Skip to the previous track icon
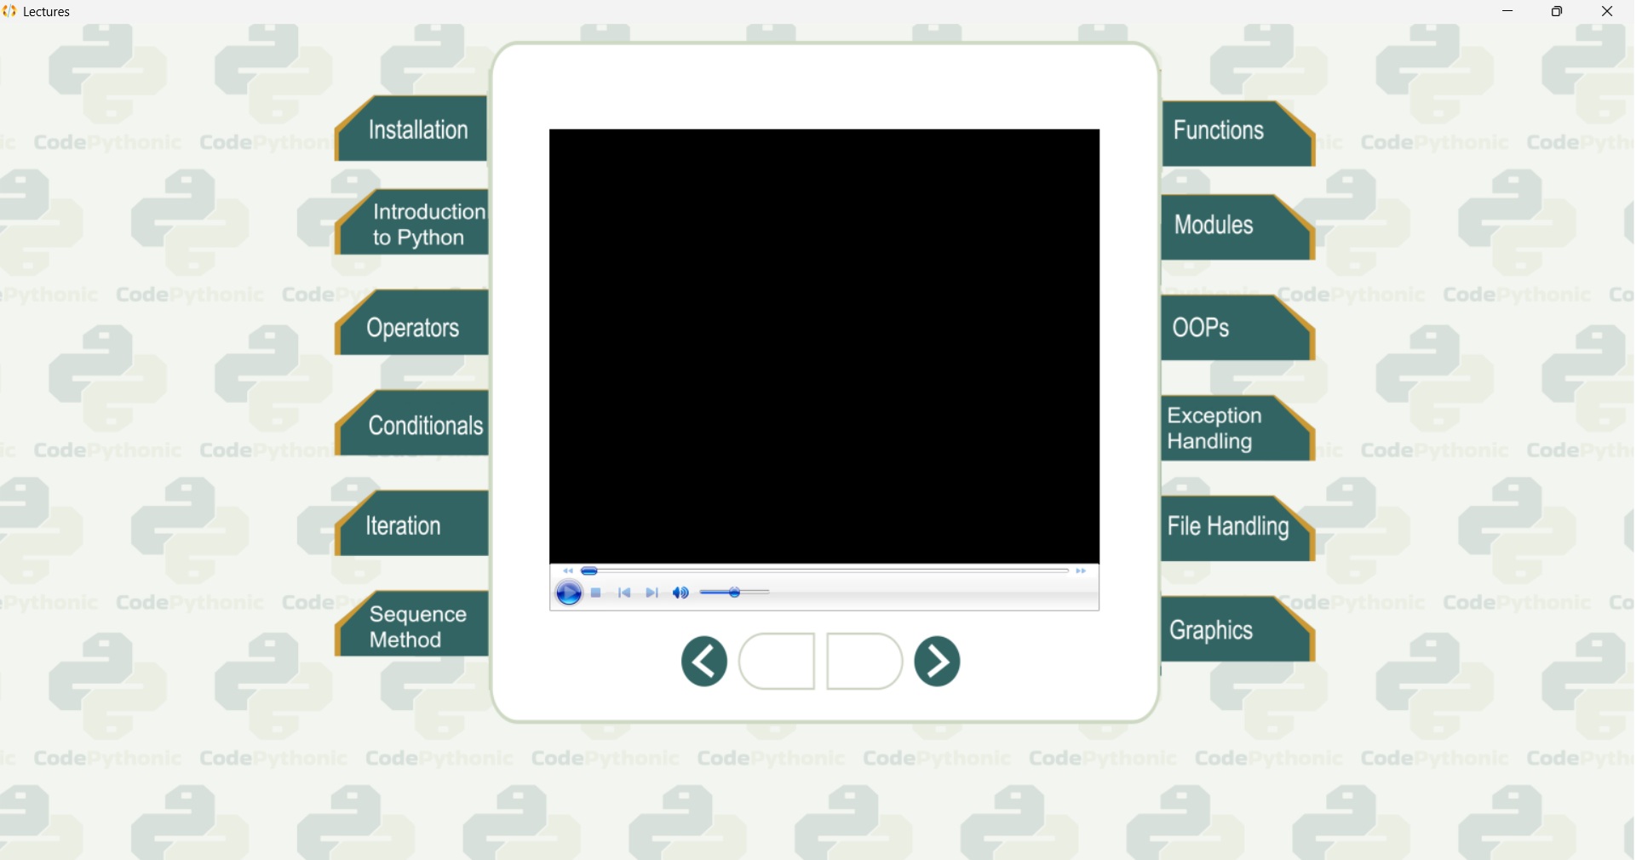Image resolution: width=1636 pixels, height=860 pixels. tap(625, 593)
